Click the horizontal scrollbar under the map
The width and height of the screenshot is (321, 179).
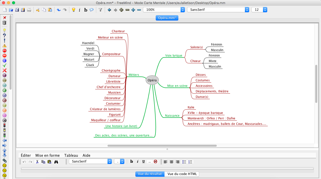point(162,145)
